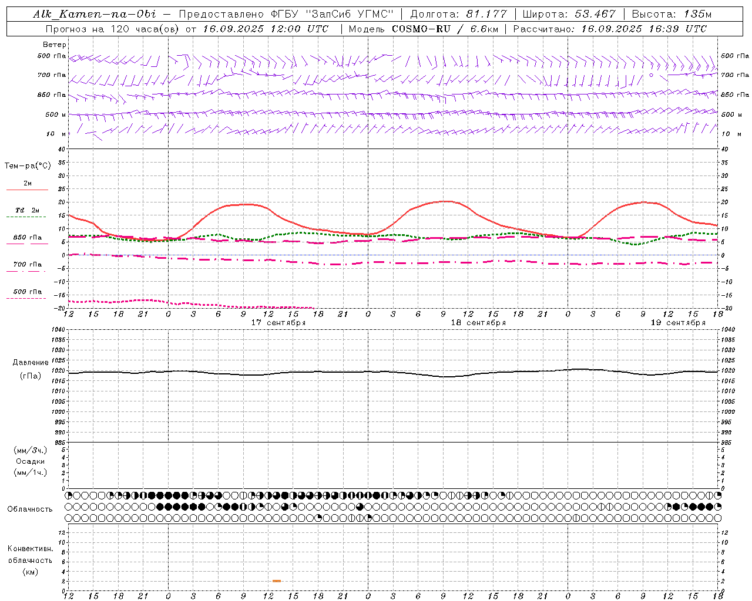Click the 'Давление' pressure panel label
752x601 pixels.
pos(31,363)
